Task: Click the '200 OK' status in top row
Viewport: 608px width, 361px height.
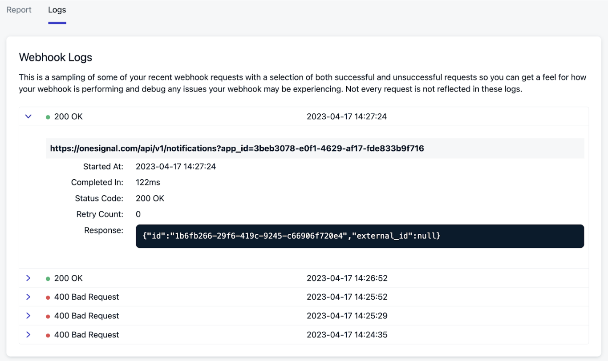Action: [69, 116]
